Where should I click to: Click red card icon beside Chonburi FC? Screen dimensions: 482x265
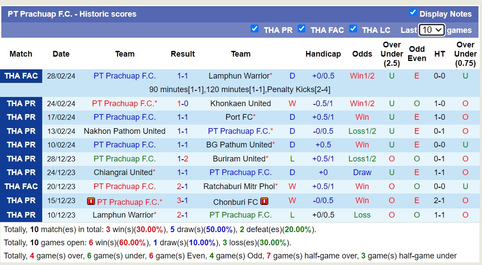point(264,202)
